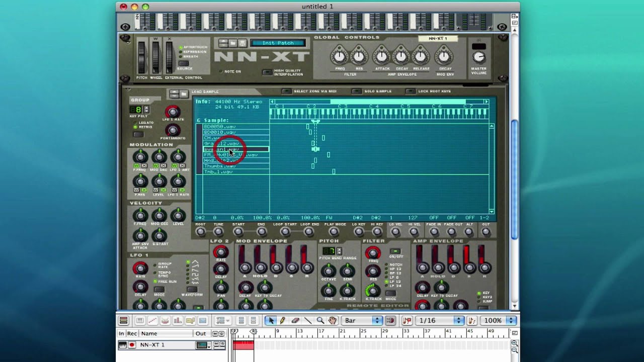This screenshot has height=362, width=644.
Task: Select sample BD0050.wav
Action: (x=236, y=127)
